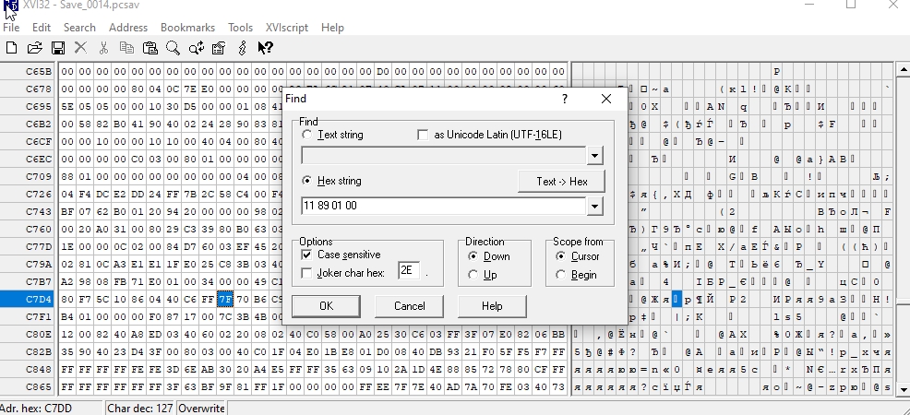The width and height of the screenshot is (910, 415).
Task: Confirm Find with OK button
Action: [326, 306]
